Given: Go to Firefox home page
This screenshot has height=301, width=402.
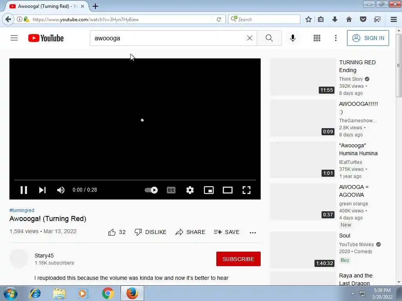Looking at the screenshot, I should 349,19.
